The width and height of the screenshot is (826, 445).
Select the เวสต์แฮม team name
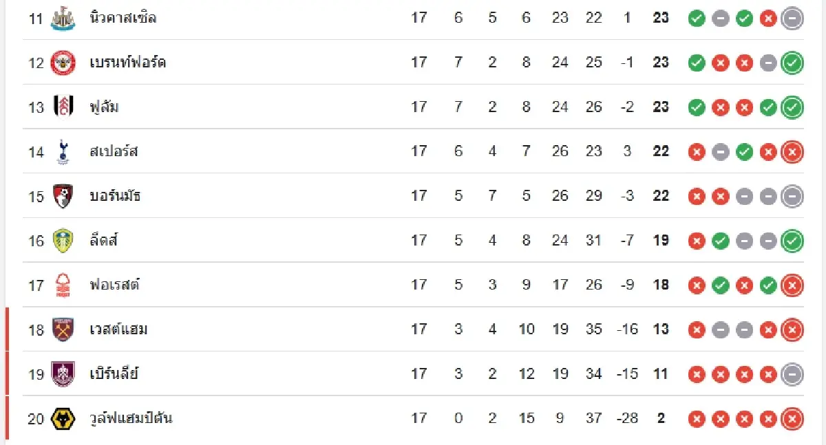[118, 329]
